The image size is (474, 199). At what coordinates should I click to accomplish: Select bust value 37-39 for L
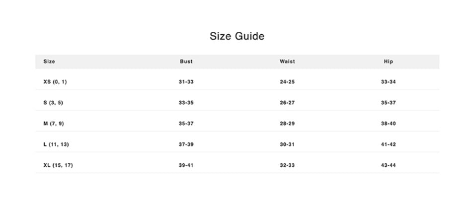click(x=186, y=144)
